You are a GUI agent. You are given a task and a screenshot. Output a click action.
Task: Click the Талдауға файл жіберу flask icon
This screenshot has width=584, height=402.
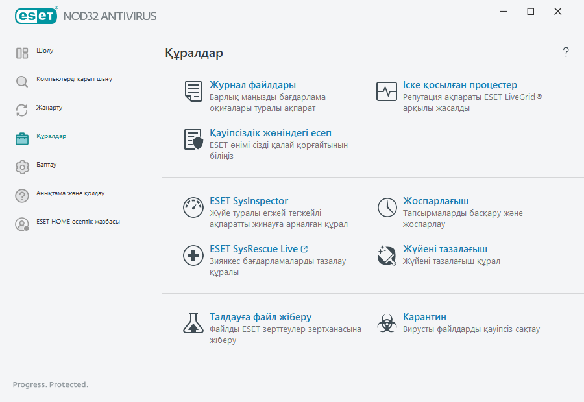(193, 323)
